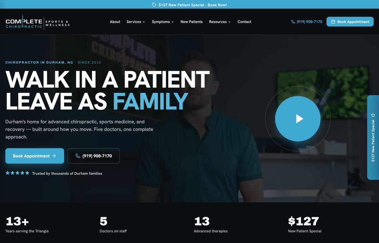
Task: Click the '13+' years stat
Action: [17, 221]
